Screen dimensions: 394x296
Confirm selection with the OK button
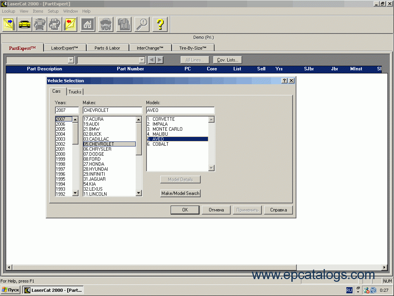coord(185,210)
